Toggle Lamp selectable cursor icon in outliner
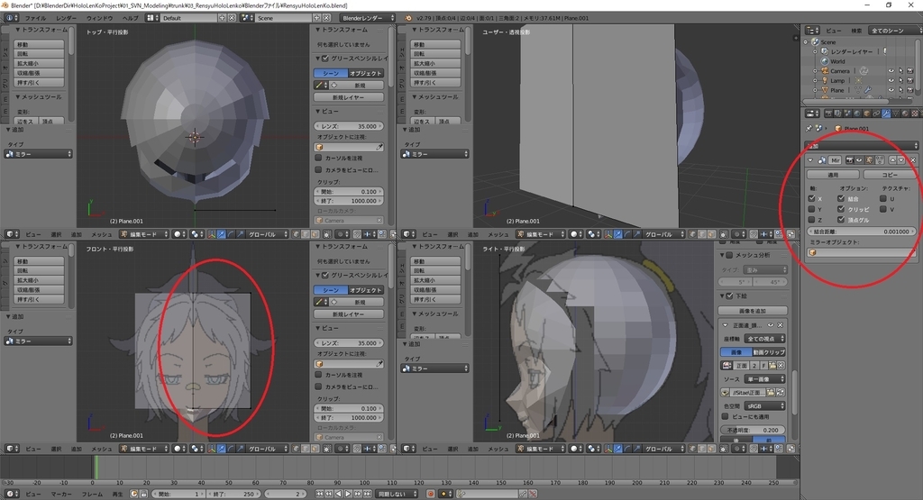 tap(900, 80)
